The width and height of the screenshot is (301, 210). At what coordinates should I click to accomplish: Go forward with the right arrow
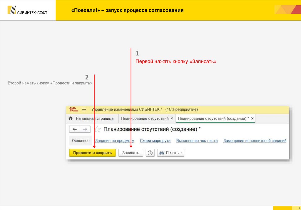point(85,129)
